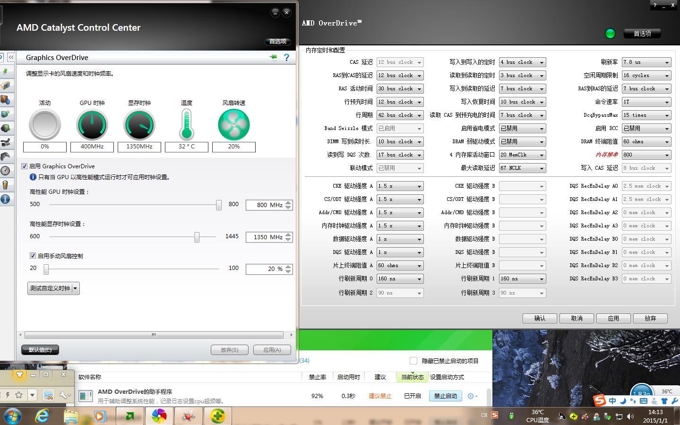The image size is (680, 425).
Task: Click the 取消 button in AMD OverDrive
Action: [x=577, y=319]
